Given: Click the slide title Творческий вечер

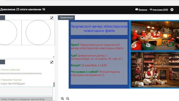Looking at the screenshot, I should (99, 29).
